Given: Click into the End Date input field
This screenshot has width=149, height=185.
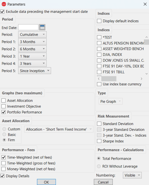Looking at the screenshot, I should click(x=28, y=27).
